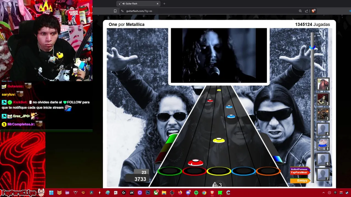Click the blue fret button
Image resolution: width=351 pixels, height=197 pixels.
pos(244,171)
